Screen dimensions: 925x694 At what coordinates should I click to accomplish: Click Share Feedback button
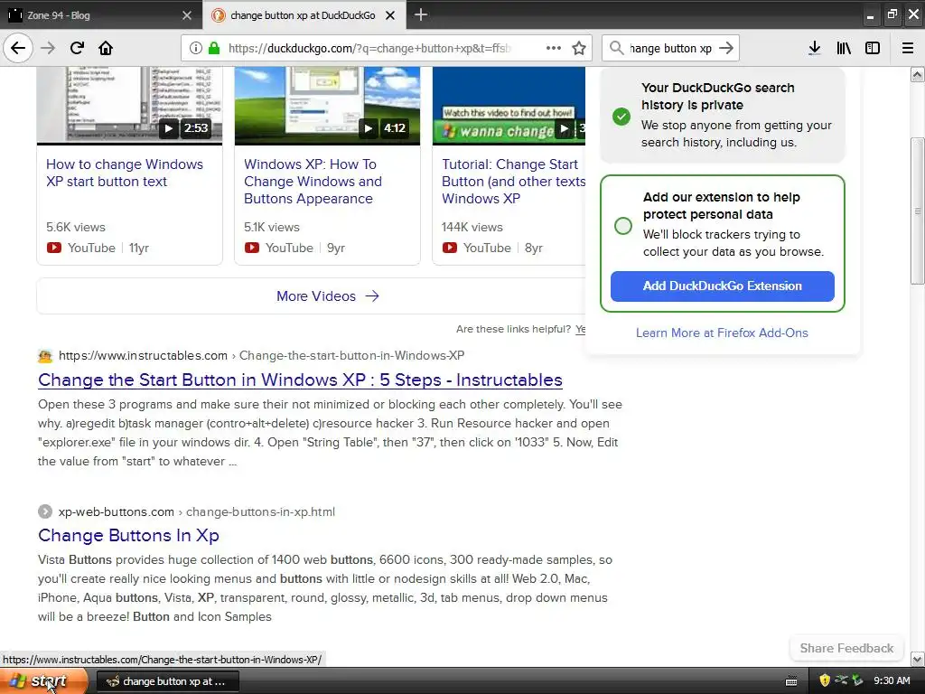coord(846,648)
